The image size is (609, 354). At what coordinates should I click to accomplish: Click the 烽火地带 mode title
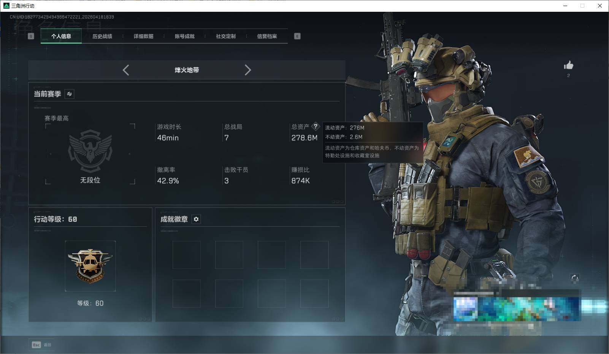[x=187, y=70]
